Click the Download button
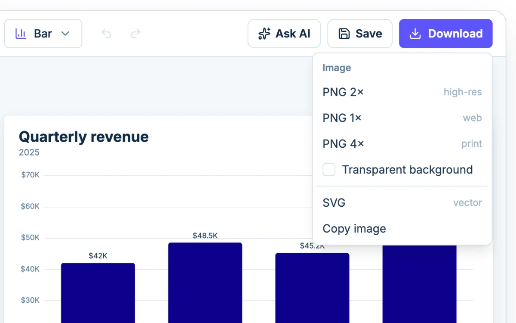Screen dimensions: 516x323 pyautogui.click(x=446, y=34)
